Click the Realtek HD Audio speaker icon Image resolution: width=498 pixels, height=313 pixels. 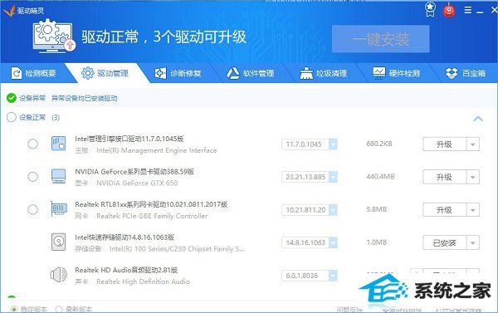59,275
